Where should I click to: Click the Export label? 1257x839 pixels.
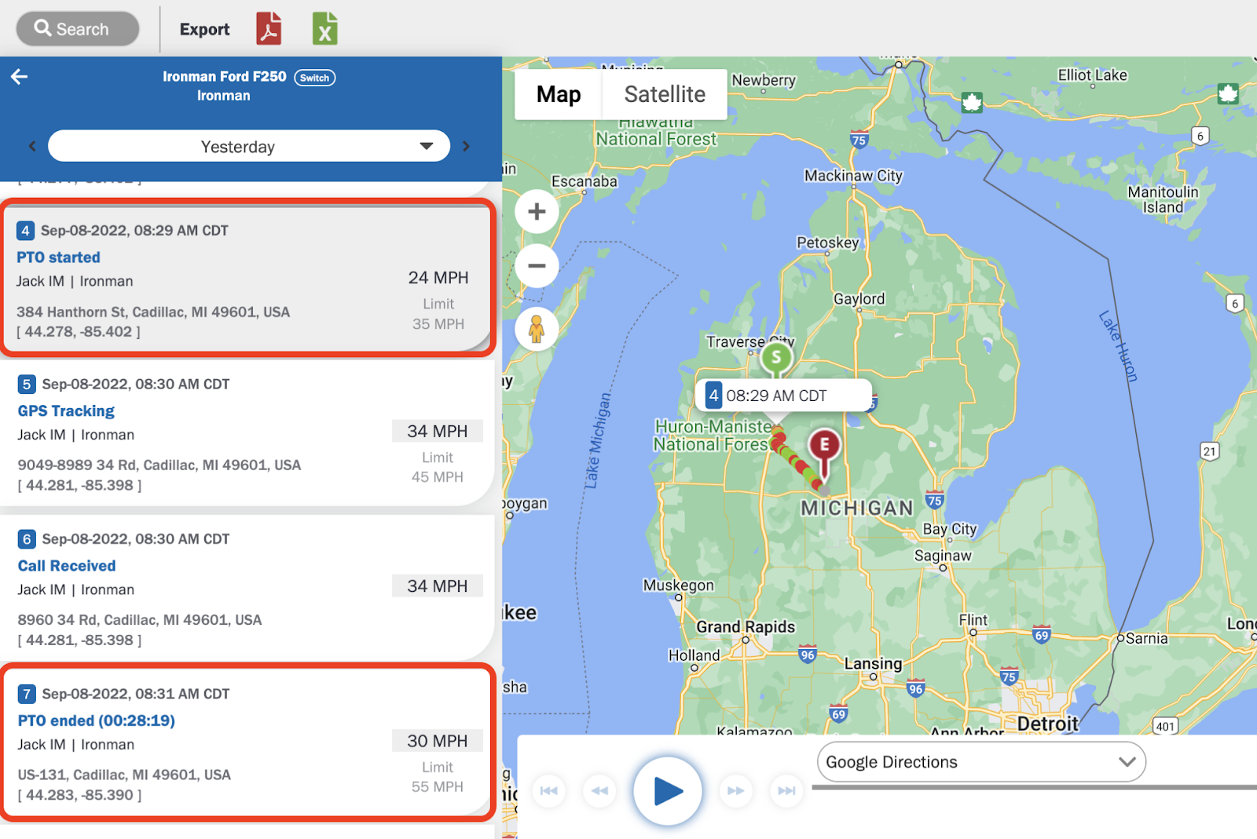click(204, 29)
